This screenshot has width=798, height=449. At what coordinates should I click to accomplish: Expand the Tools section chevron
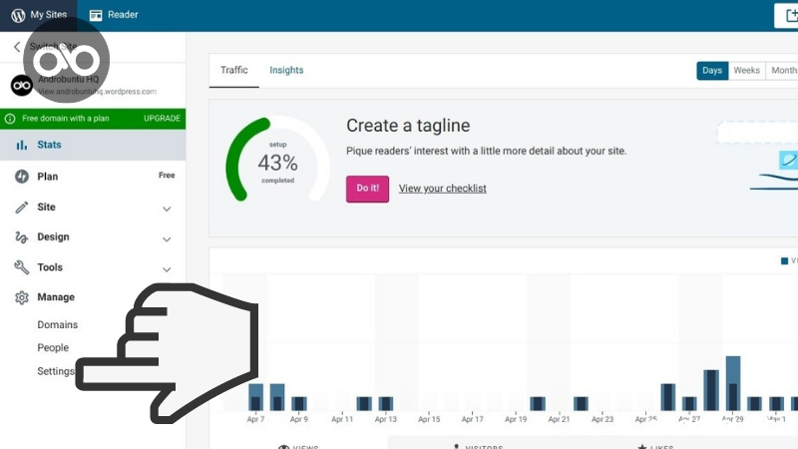[x=167, y=268]
